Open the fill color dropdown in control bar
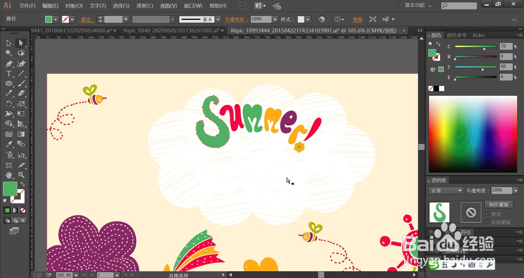This screenshot has width=524, height=278. click(x=55, y=19)
